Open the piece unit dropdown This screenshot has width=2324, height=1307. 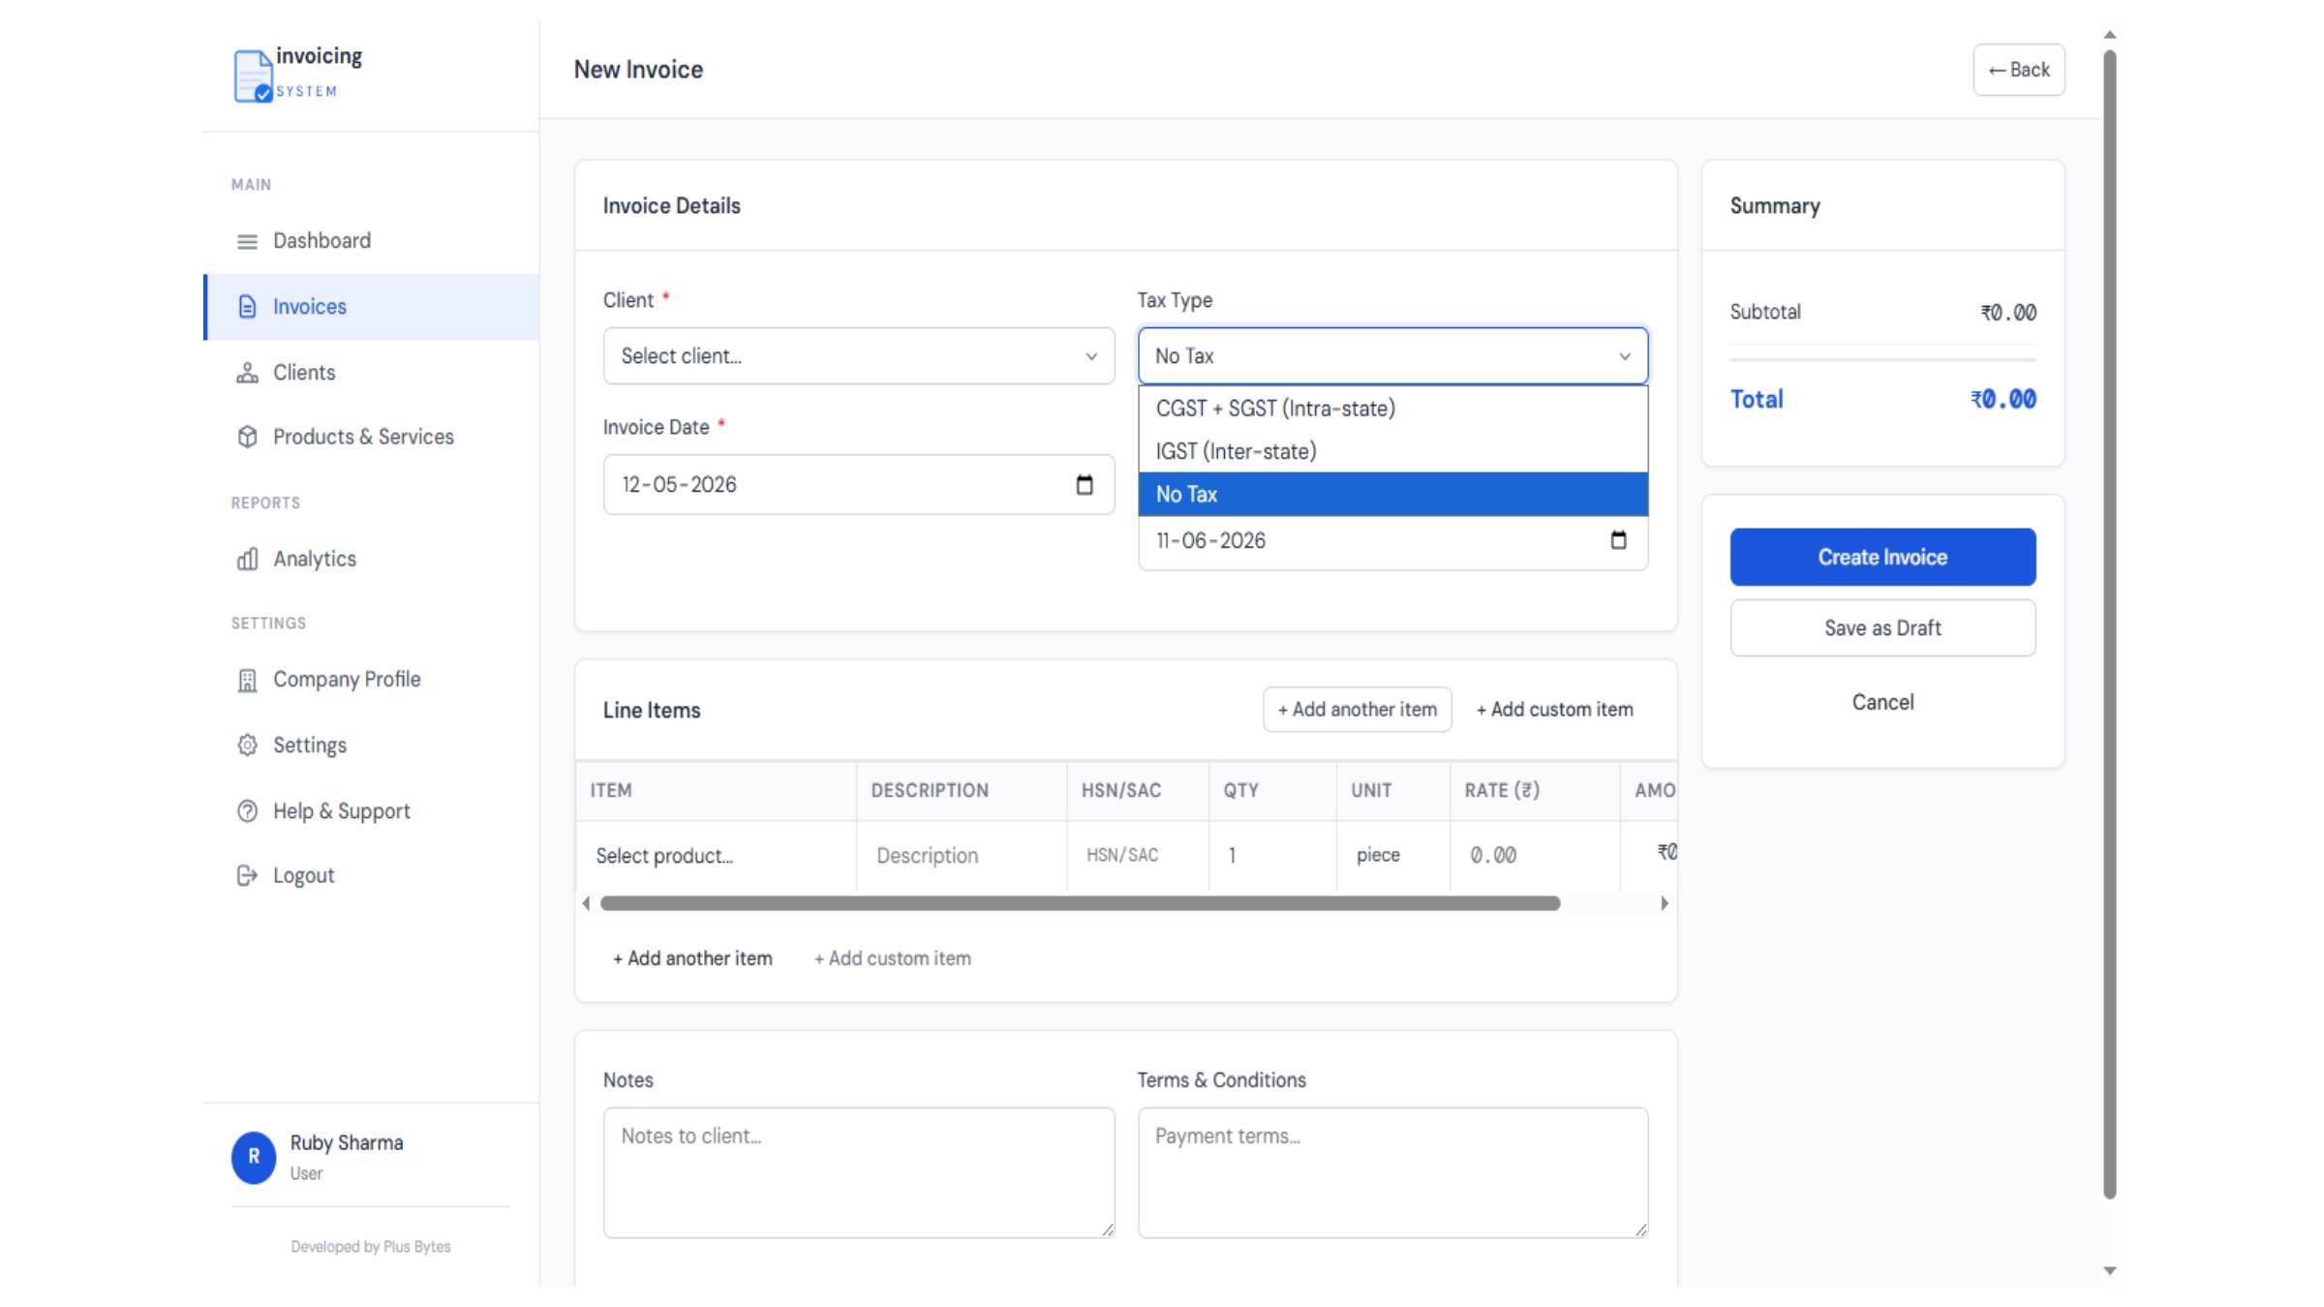[1392, 855]
